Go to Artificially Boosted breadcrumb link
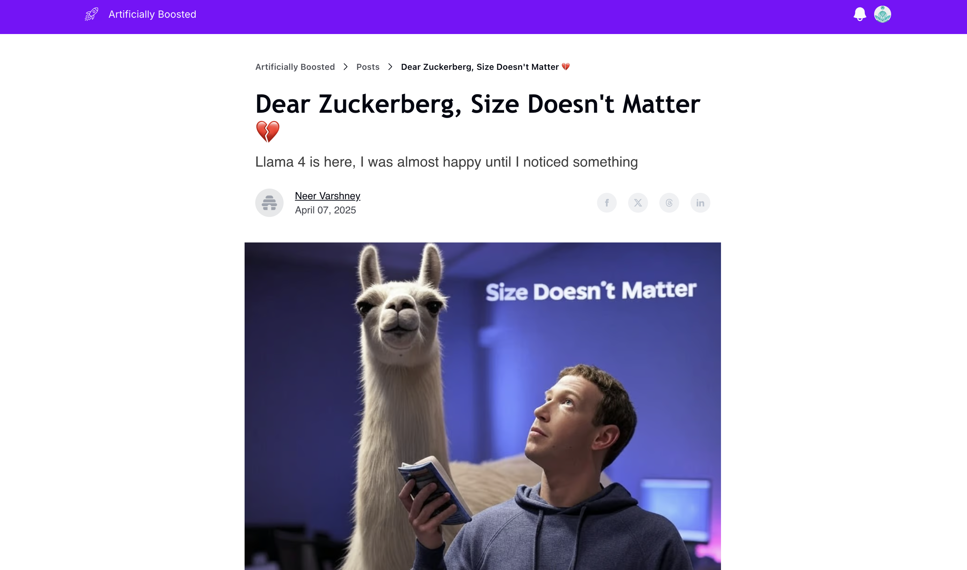967x570 pixels. pyautogui.click(x=295, y=67)
